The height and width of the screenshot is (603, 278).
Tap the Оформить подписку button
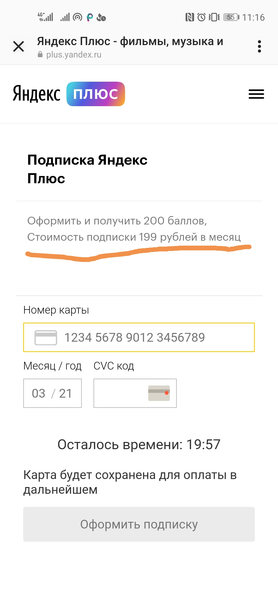pos(139,524)
